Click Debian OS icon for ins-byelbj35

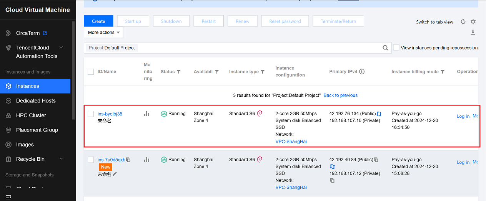coord(260,114)
